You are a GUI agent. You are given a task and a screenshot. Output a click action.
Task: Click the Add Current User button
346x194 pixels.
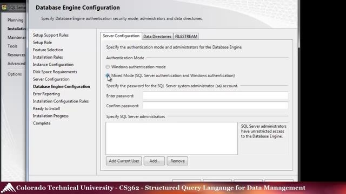[x=124, y=161]
